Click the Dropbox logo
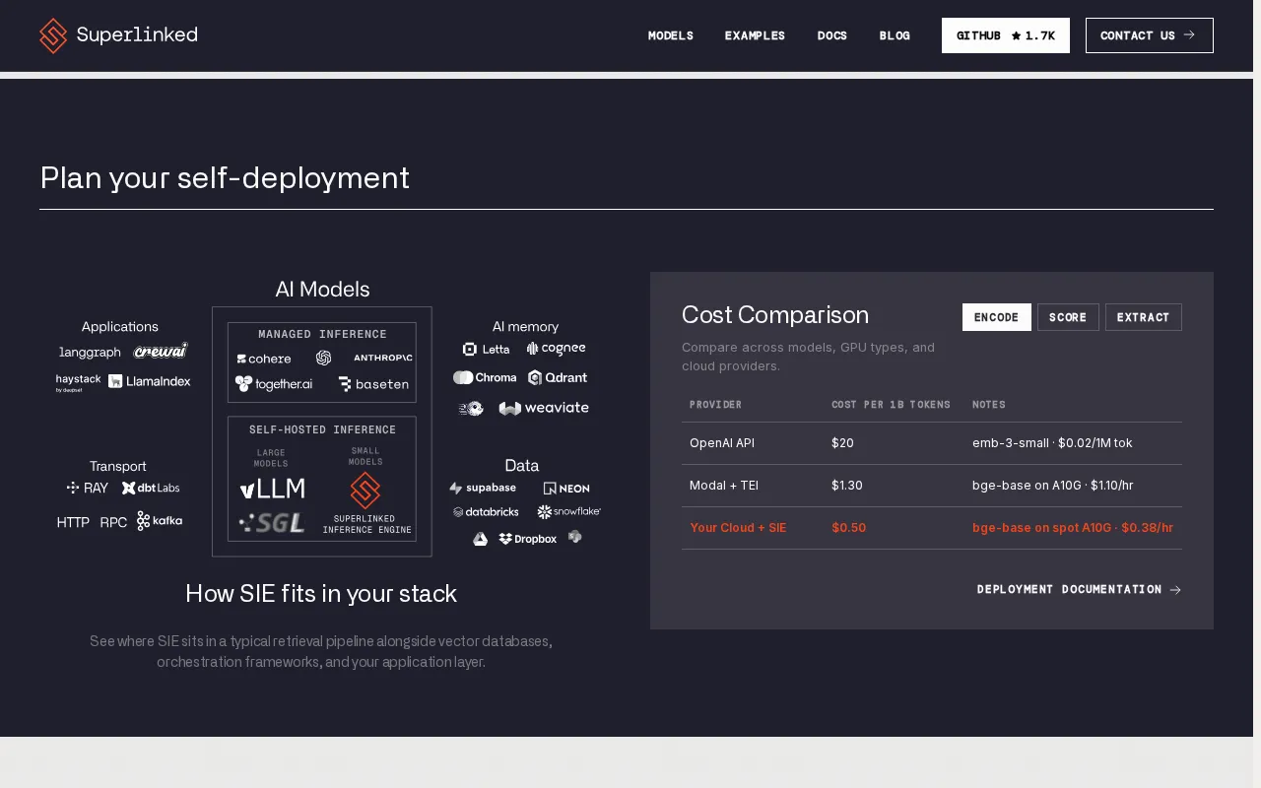The height and width of the screenshot is (788, 1261). click(528, 539)
